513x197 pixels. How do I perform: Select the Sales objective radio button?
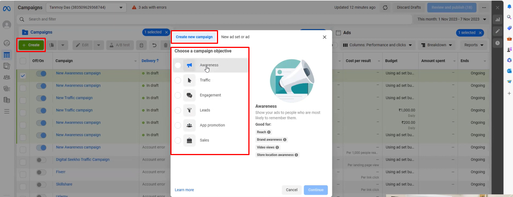click(178, 140)
